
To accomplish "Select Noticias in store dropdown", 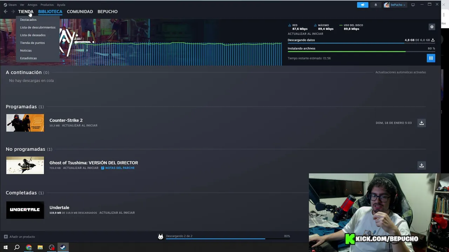I will [26, 50].
